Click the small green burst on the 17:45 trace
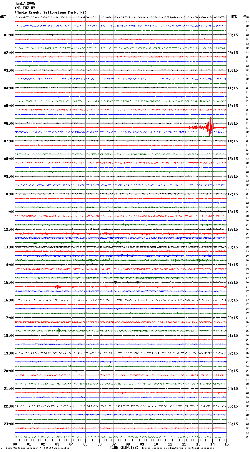 (x=59, y=331)
